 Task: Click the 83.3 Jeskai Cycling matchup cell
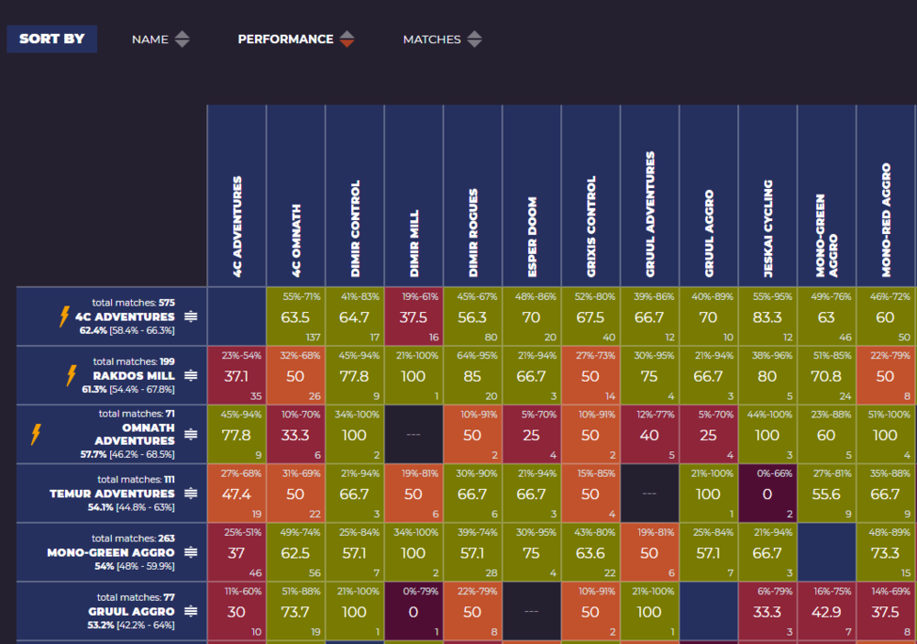point(767,316)
